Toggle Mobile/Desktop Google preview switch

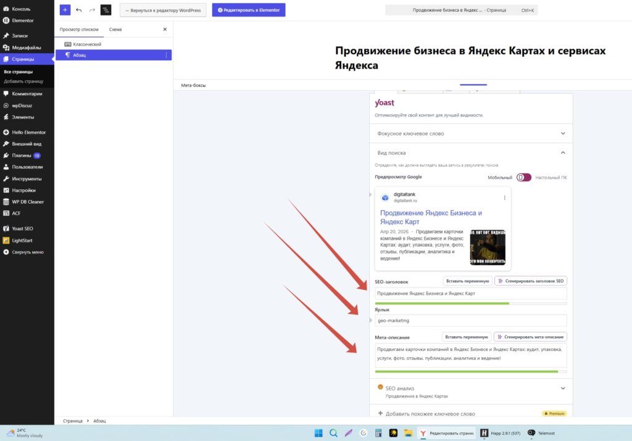coord(523,178)
